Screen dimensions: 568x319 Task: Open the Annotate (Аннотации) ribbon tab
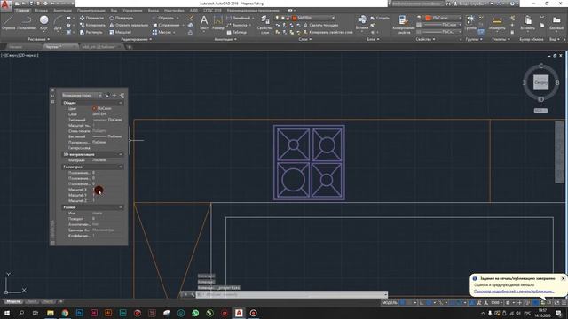[62, 10]
